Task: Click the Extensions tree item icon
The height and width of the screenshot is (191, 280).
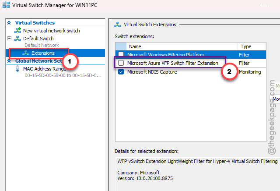Action: [26, 53]
